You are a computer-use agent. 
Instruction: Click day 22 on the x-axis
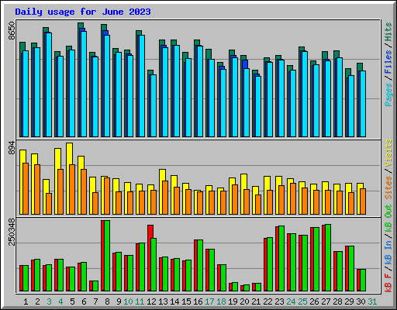pos(268,301)
